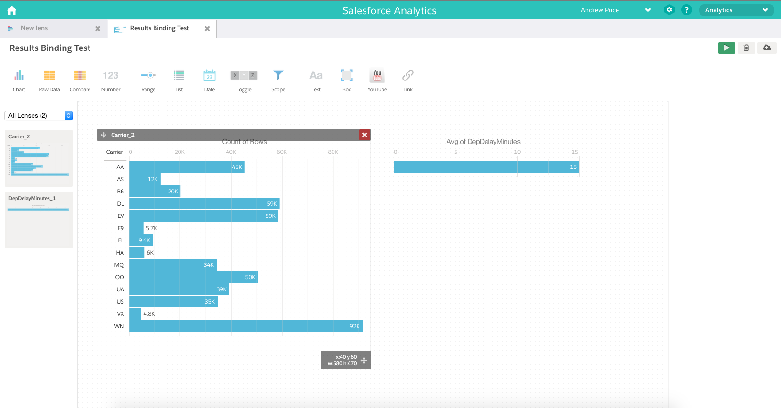The width and height of the screenshot is (781, 408).
Task: Add a Toggle widget
Action: [x=244, y=81]
